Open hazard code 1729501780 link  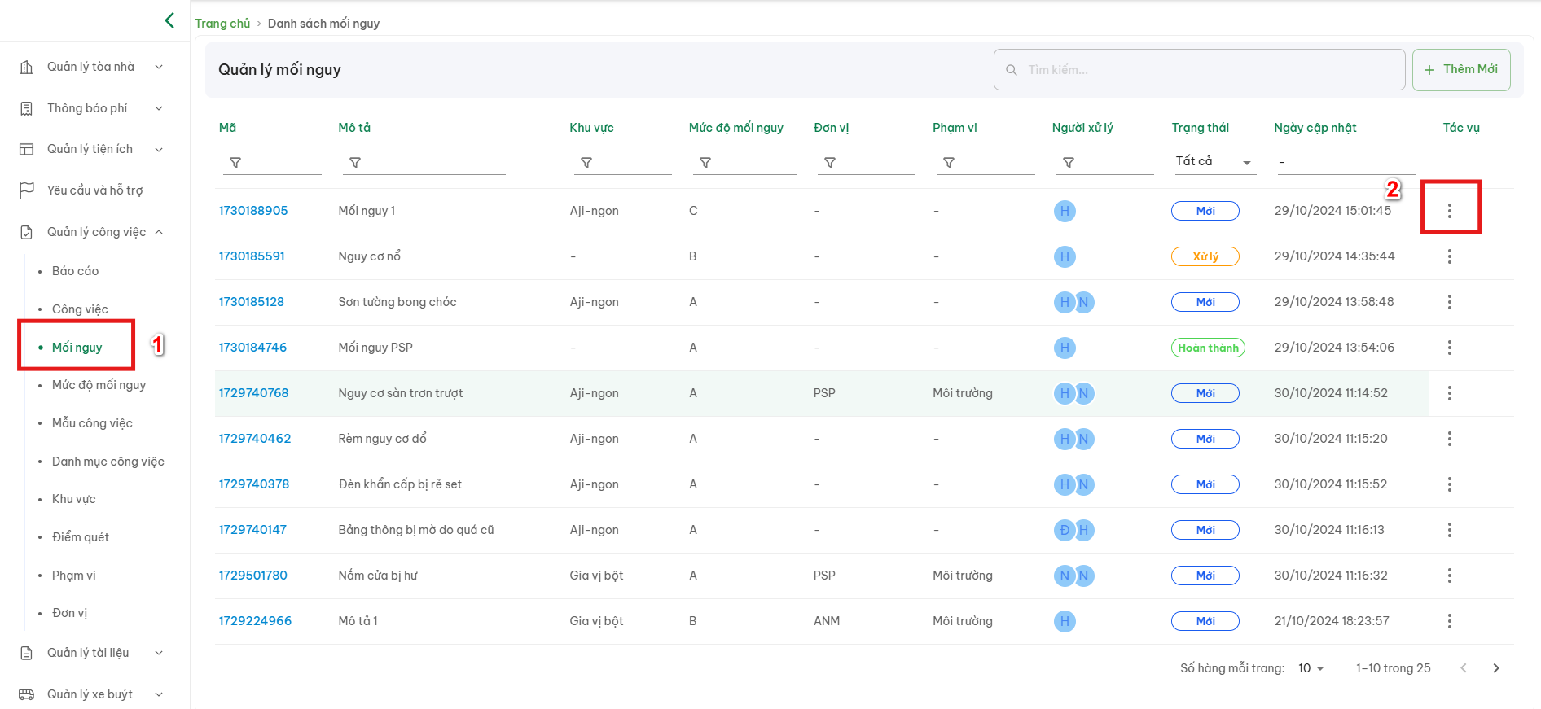click(x=252, y=576)
